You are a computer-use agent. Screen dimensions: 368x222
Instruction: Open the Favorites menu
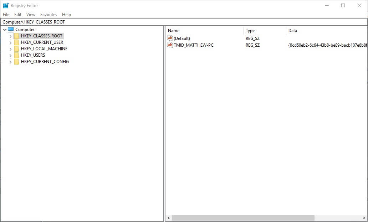pyautogui.click(x=48, y=15)
